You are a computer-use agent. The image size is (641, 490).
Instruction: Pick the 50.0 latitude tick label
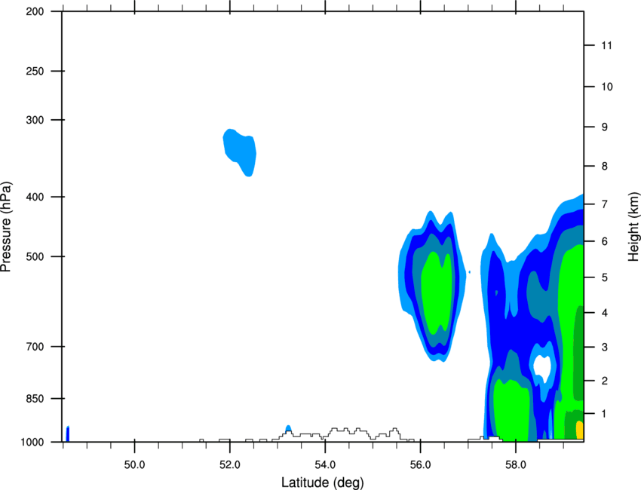[134, 465]
